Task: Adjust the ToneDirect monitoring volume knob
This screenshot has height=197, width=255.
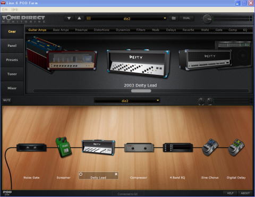Action: [x=207, y=19]
